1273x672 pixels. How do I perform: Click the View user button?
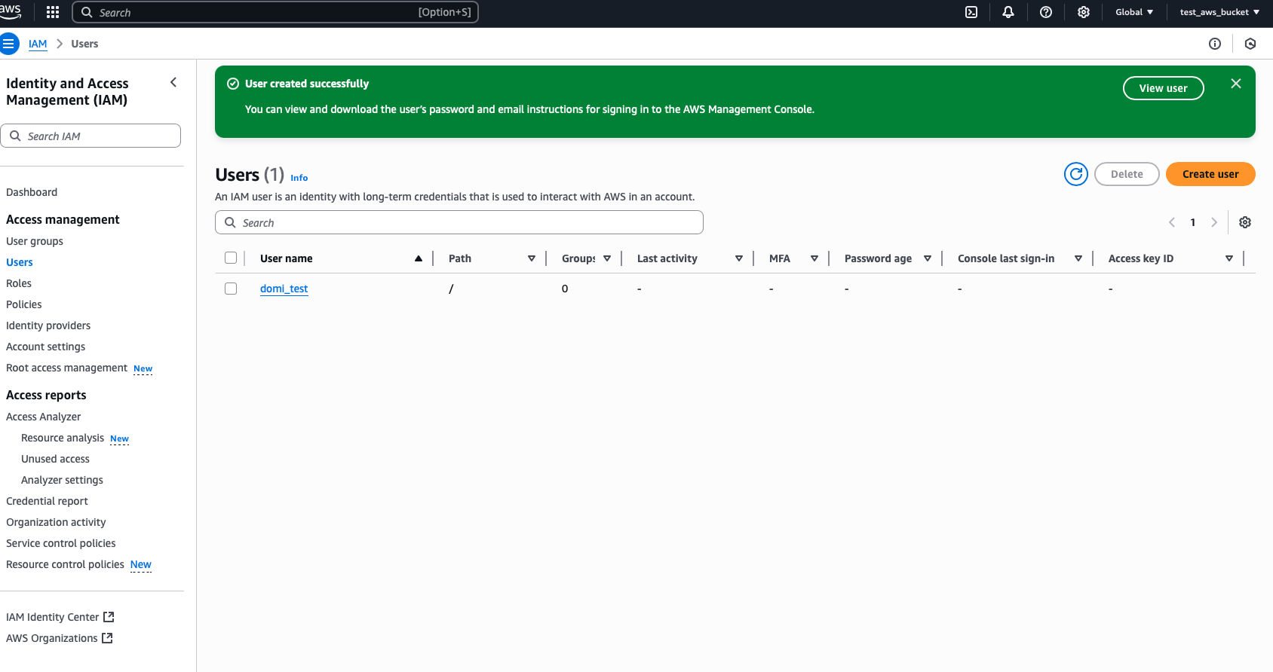(1164, 88)
